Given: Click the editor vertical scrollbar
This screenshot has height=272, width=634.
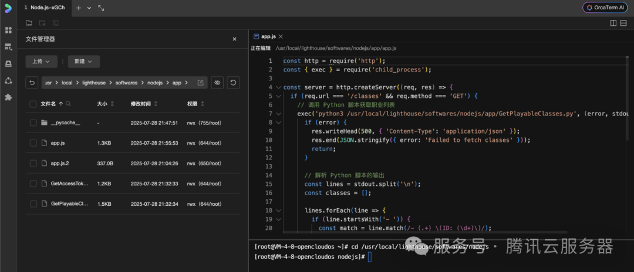Looking at the screenshot, I should tap(627, 98).
